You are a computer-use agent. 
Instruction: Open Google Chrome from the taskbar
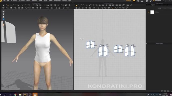coord(15,95)
